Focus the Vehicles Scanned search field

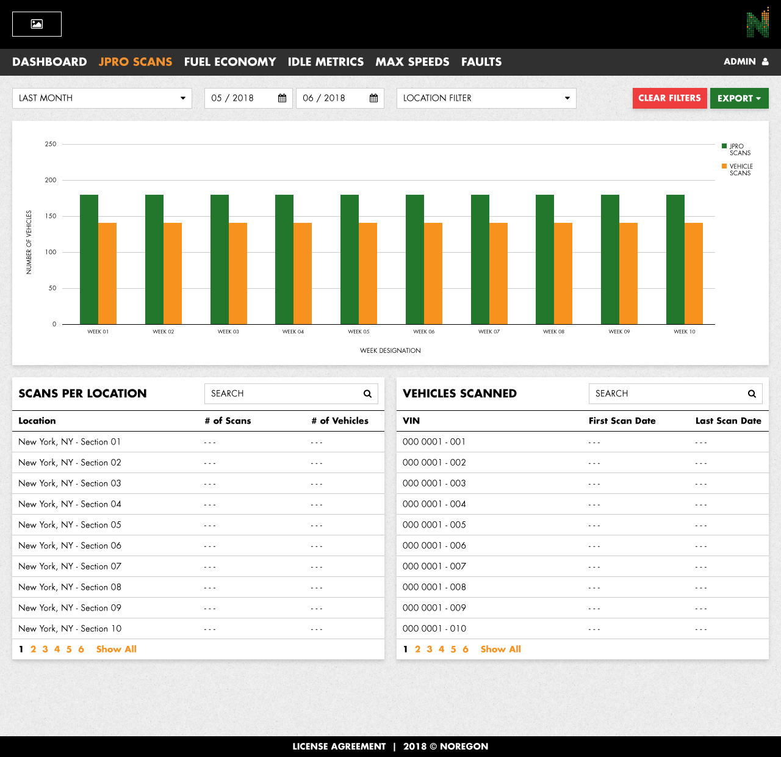point(665,394)
